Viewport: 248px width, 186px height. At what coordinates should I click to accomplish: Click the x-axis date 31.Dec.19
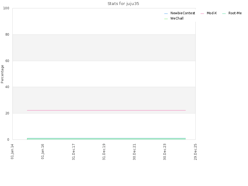104,152
